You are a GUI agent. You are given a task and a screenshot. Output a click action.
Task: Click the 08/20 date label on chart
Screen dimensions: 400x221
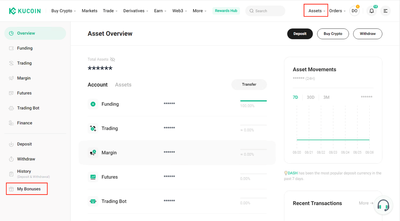(297, 152)
